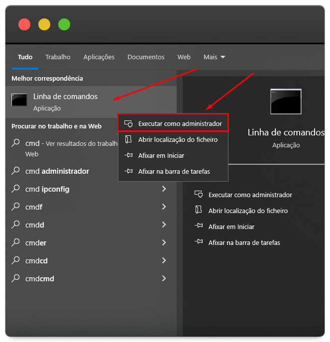Open the Mais dropdown filter
The image size is (330, 342).
coord(215,57)
